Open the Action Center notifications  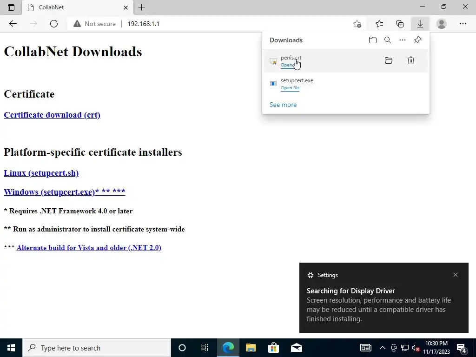point(462,348)
